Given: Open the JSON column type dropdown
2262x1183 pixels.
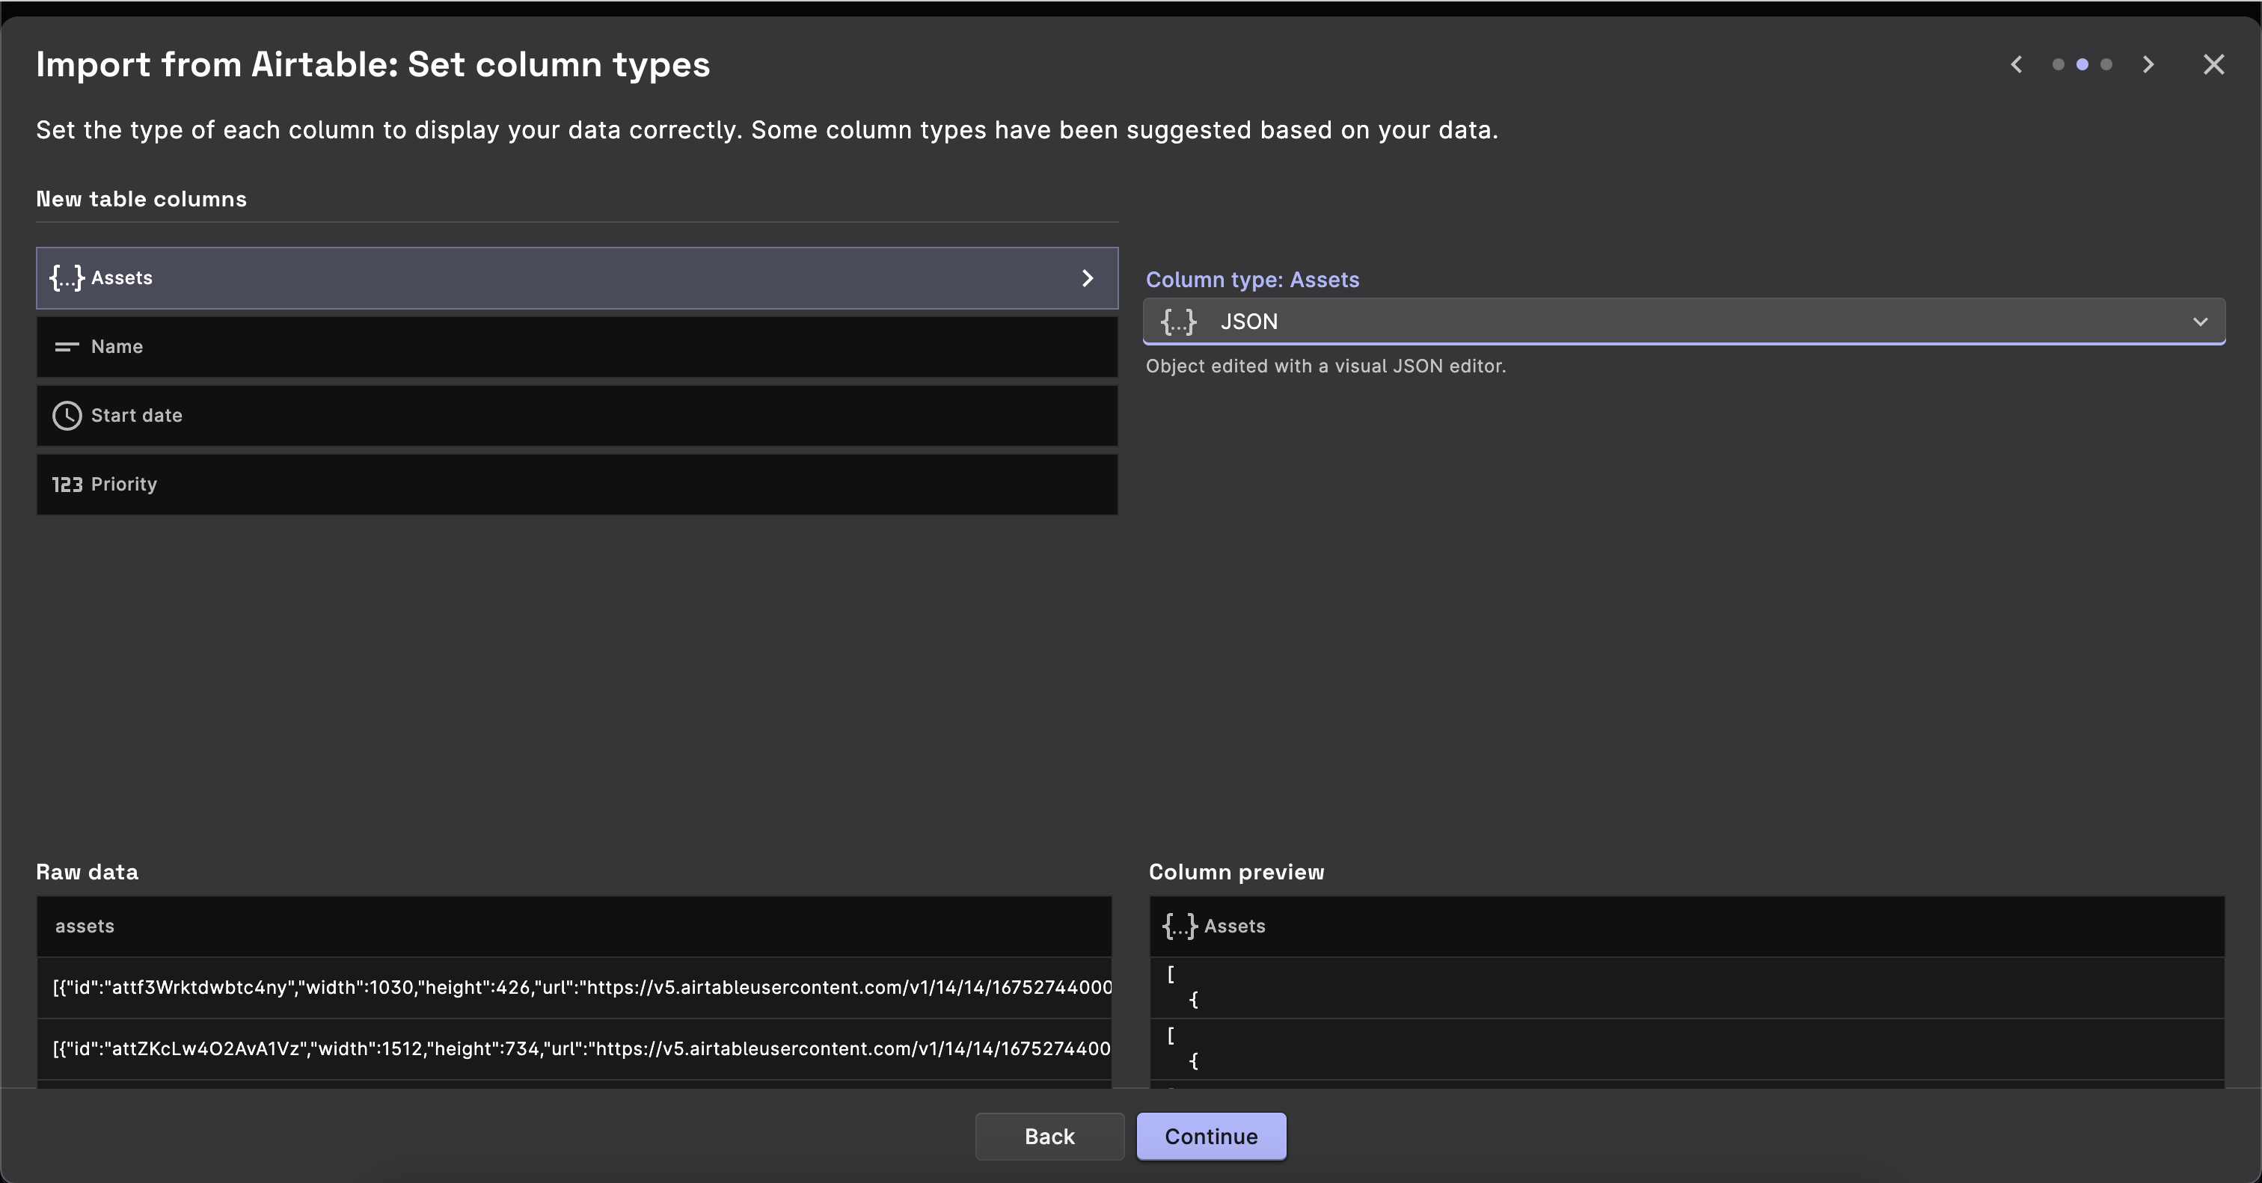Looking at the screenshot, I should 1668,322.
